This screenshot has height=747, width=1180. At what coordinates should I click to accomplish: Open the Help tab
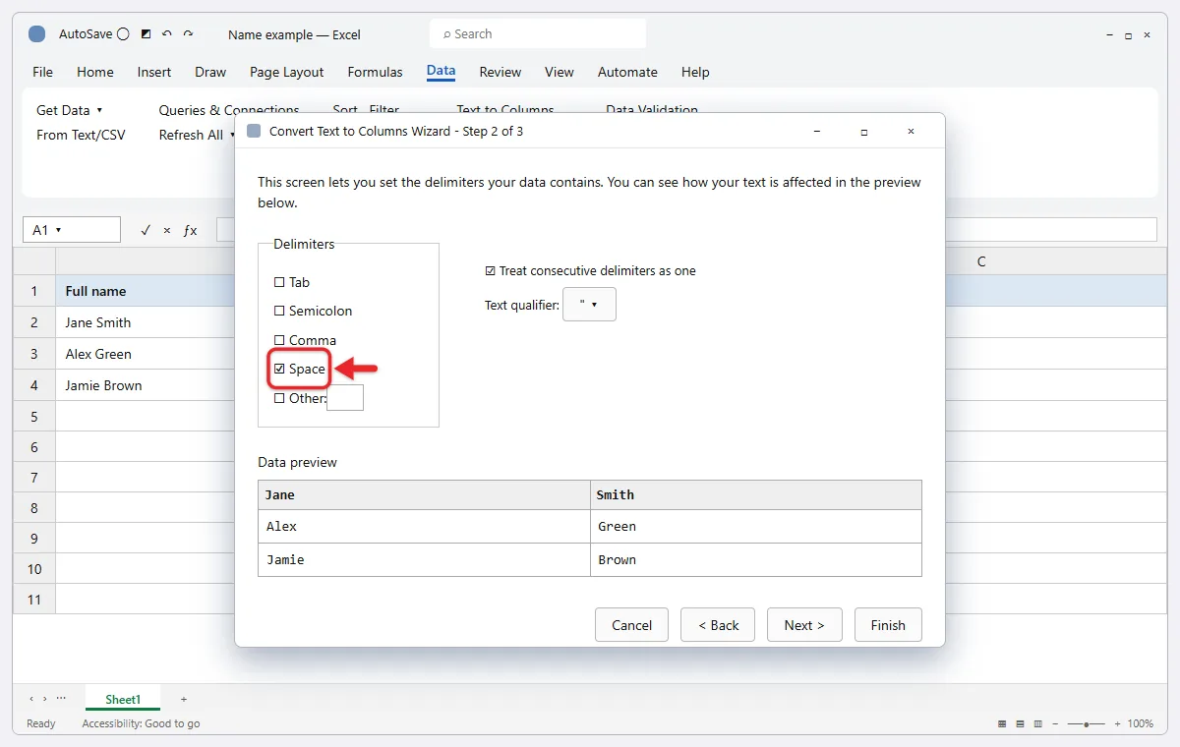[x=695, y=72]
